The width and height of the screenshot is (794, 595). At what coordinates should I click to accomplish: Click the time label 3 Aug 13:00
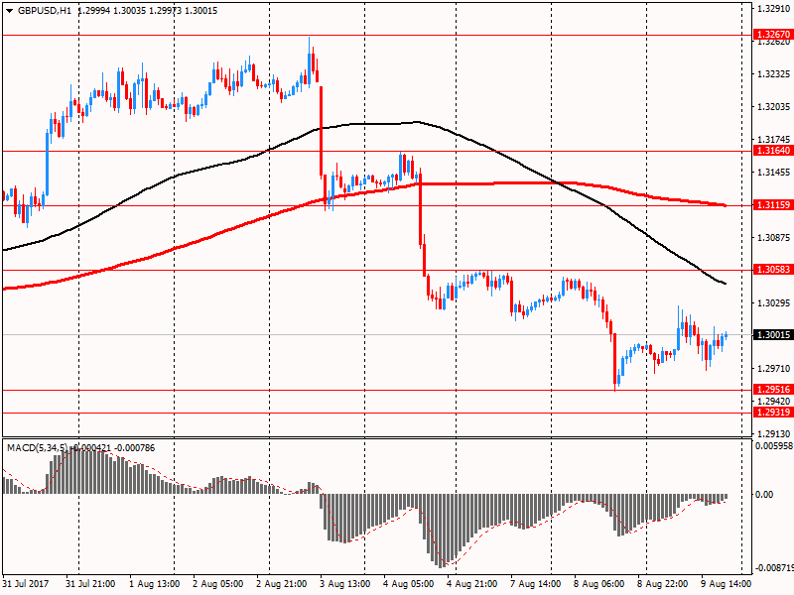click(x=344, y=584)
